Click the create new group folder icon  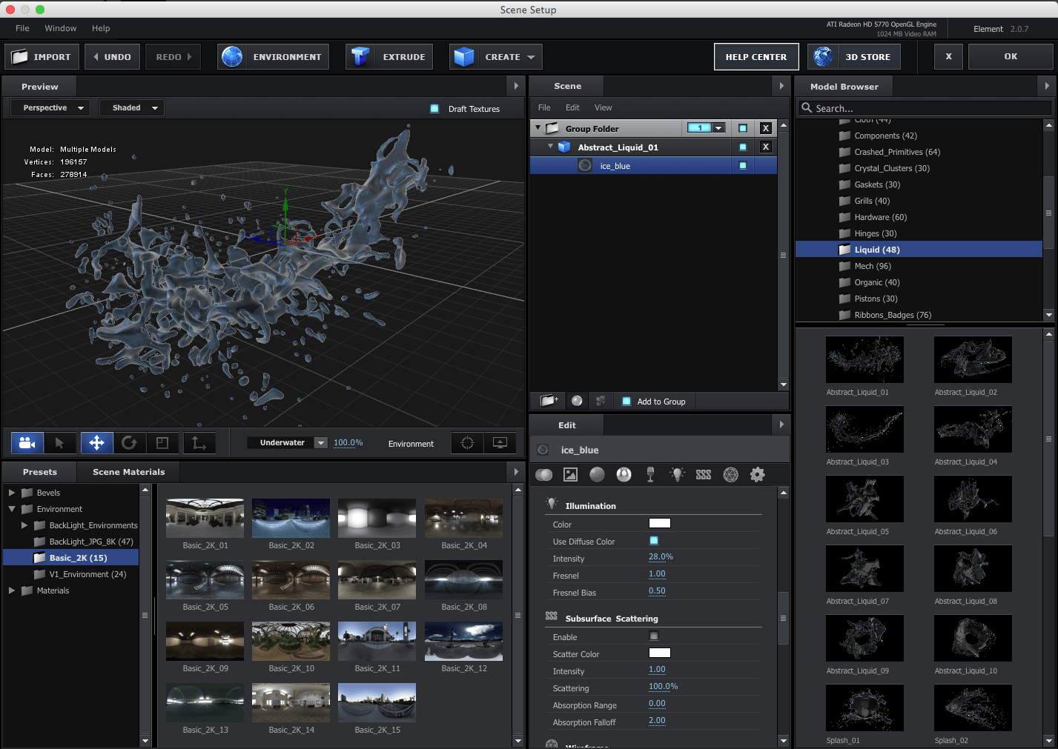tap(549, 401)
